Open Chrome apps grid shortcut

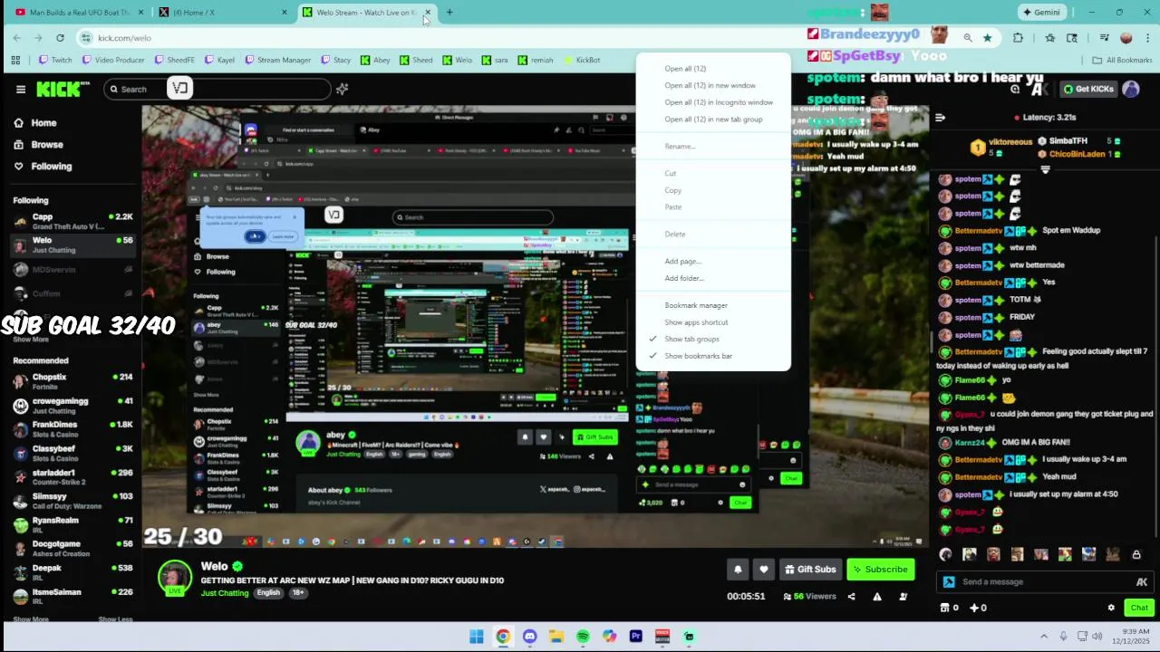coord(15,61)
